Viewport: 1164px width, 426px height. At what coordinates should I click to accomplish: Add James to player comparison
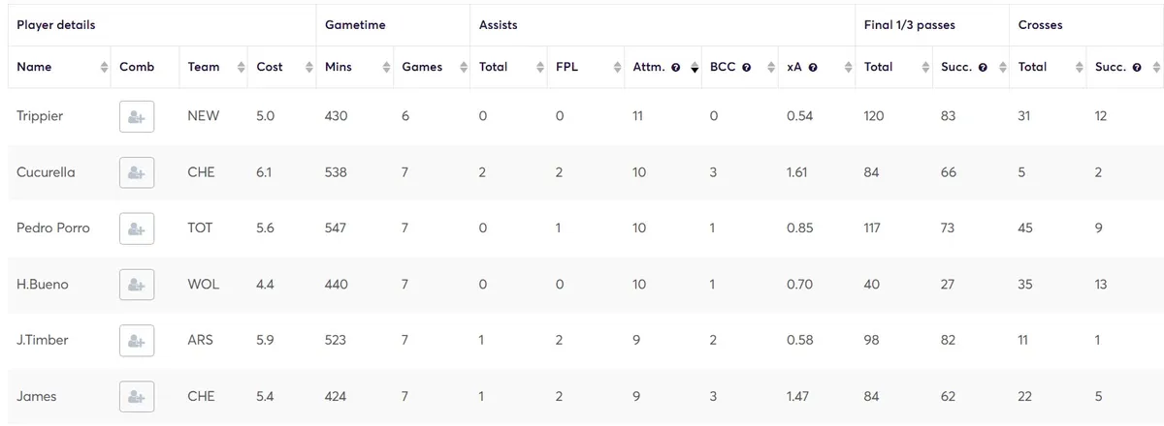point(136,397)
